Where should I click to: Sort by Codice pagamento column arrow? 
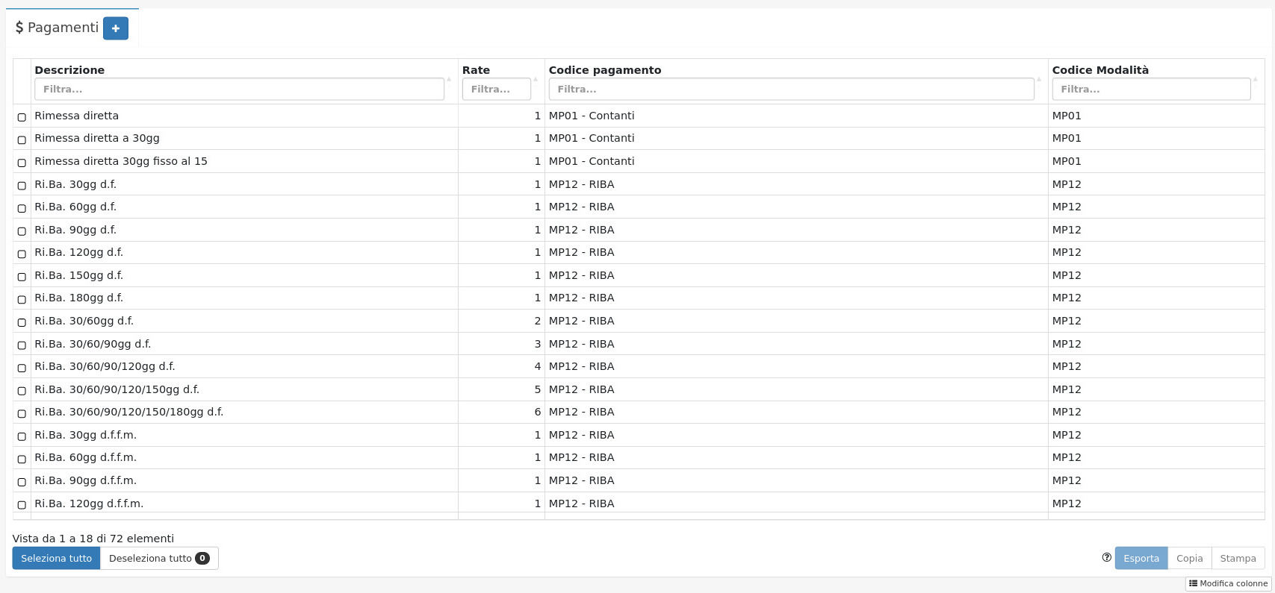[x=1038, y=79]
